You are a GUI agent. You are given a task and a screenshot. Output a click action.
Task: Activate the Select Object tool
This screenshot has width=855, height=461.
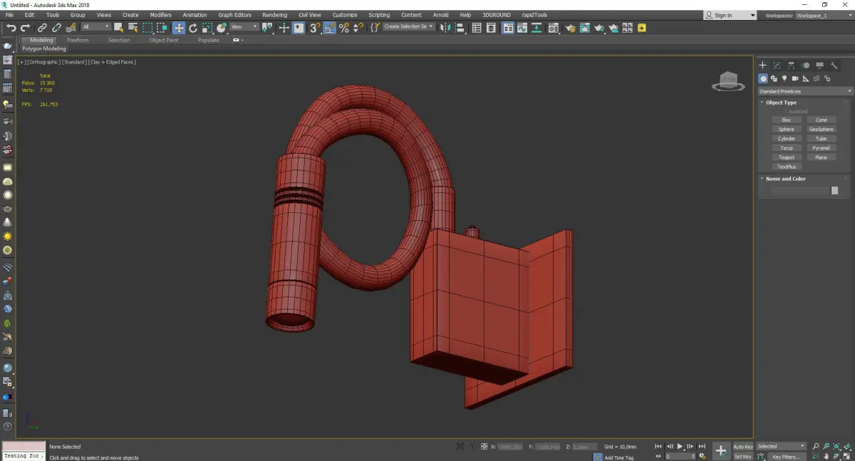pos(118,28)
